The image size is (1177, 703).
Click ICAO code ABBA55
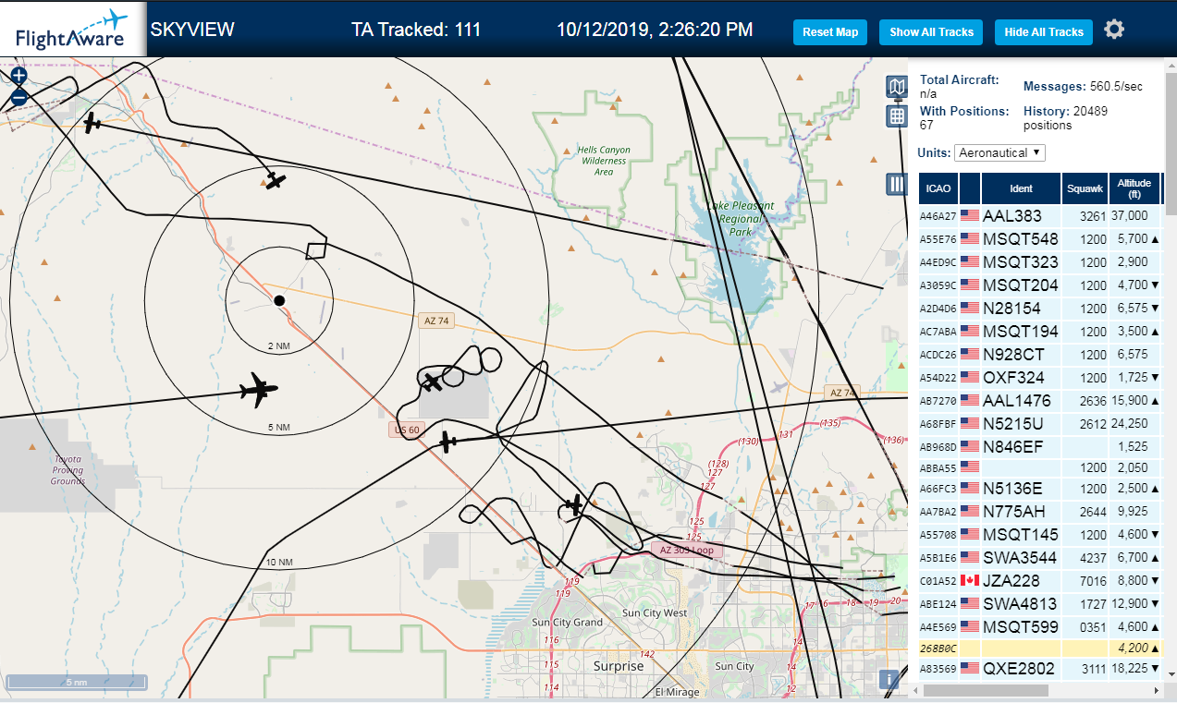(x=938, y=467)
